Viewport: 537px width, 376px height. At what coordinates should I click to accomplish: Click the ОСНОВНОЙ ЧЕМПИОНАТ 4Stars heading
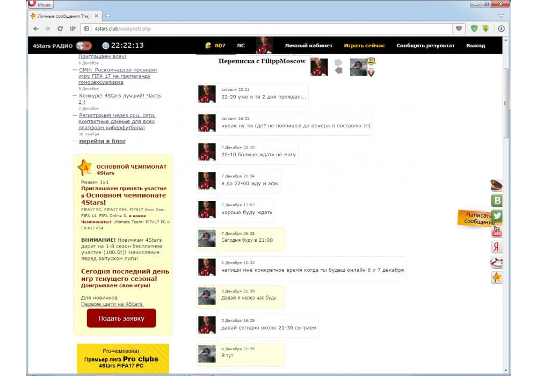pos(131,170)
